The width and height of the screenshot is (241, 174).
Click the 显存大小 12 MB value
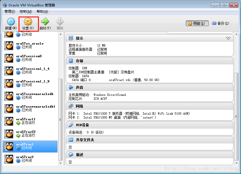coord(101,45)
